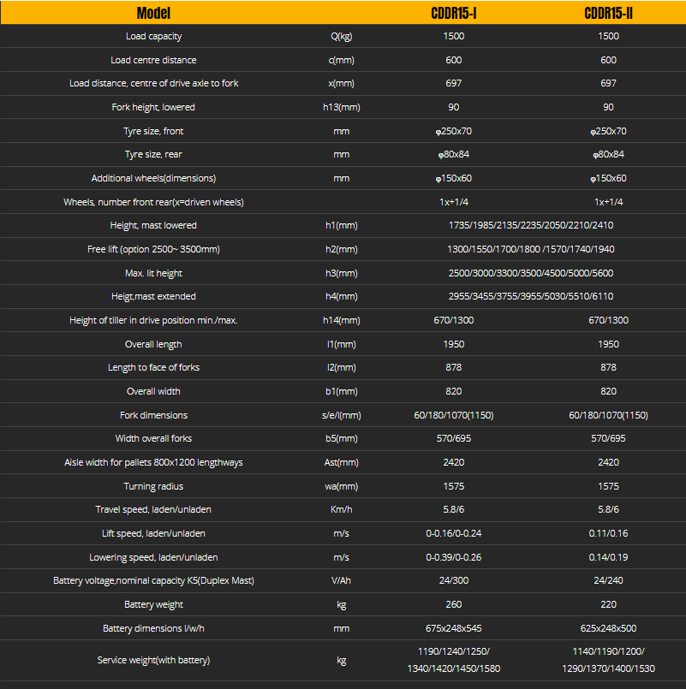Click the mast lowered heights value 1735/1985/2135
This screenshot has width=686, height=689.
click(x=531, y=225)
